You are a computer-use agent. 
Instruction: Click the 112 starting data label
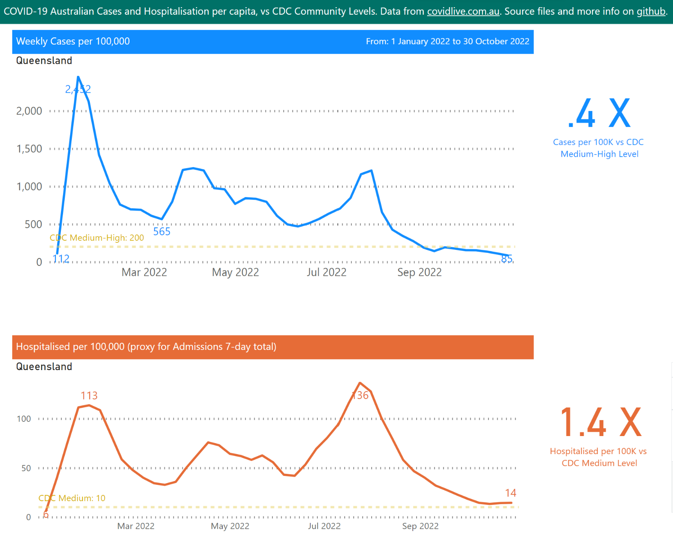61,259
